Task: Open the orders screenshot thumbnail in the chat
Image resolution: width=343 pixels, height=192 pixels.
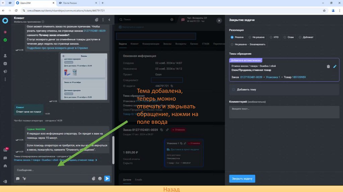Action: (x=84, y=77)
